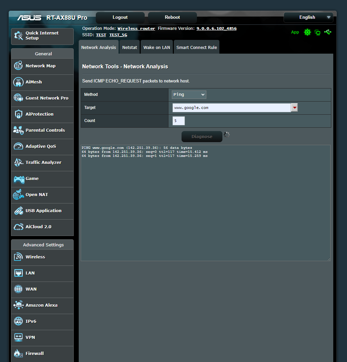Open the Guest Network Pro menu item
The height and width of the screenshot is (362, 347).
pos(43,98)
